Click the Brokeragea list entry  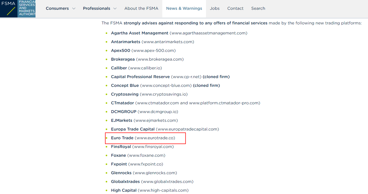click(x=147, y=59)
